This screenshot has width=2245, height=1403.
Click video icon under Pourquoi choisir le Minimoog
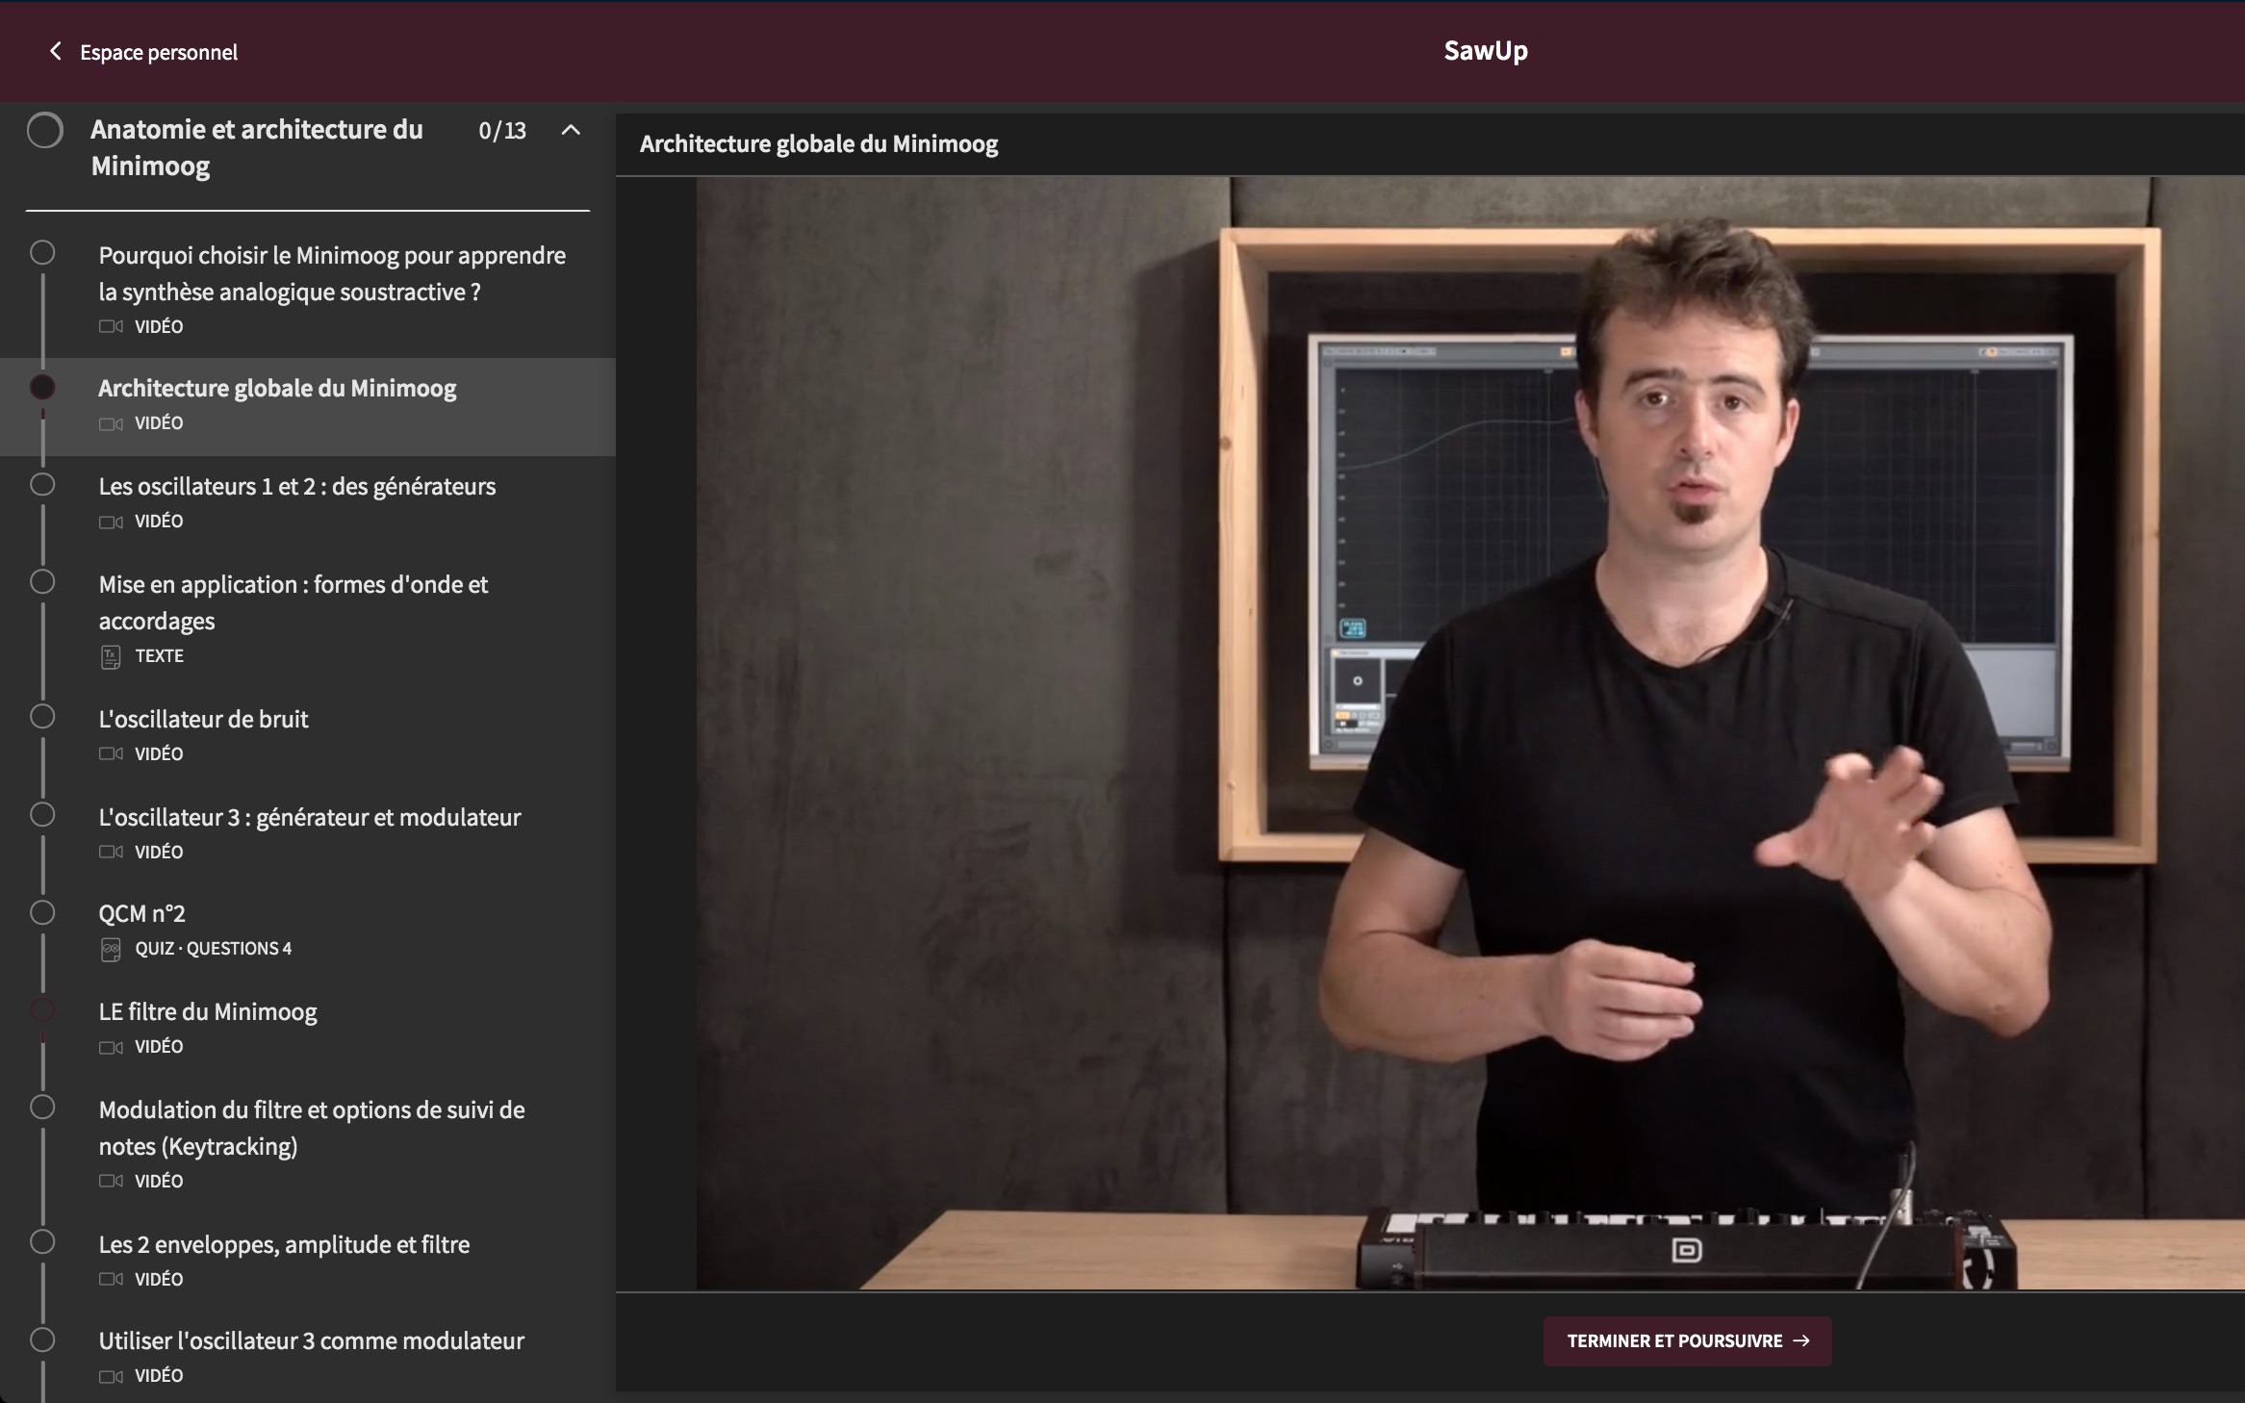pos(111,327)
